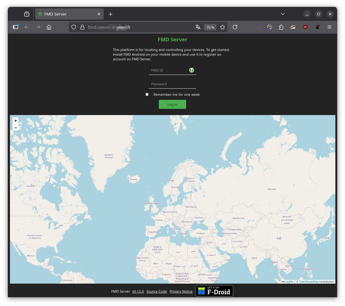Image resolution: width=345 pixels, height=306 pixels.
Task: Open the 70 % zoom level indicator
Action: click(210, 27)
